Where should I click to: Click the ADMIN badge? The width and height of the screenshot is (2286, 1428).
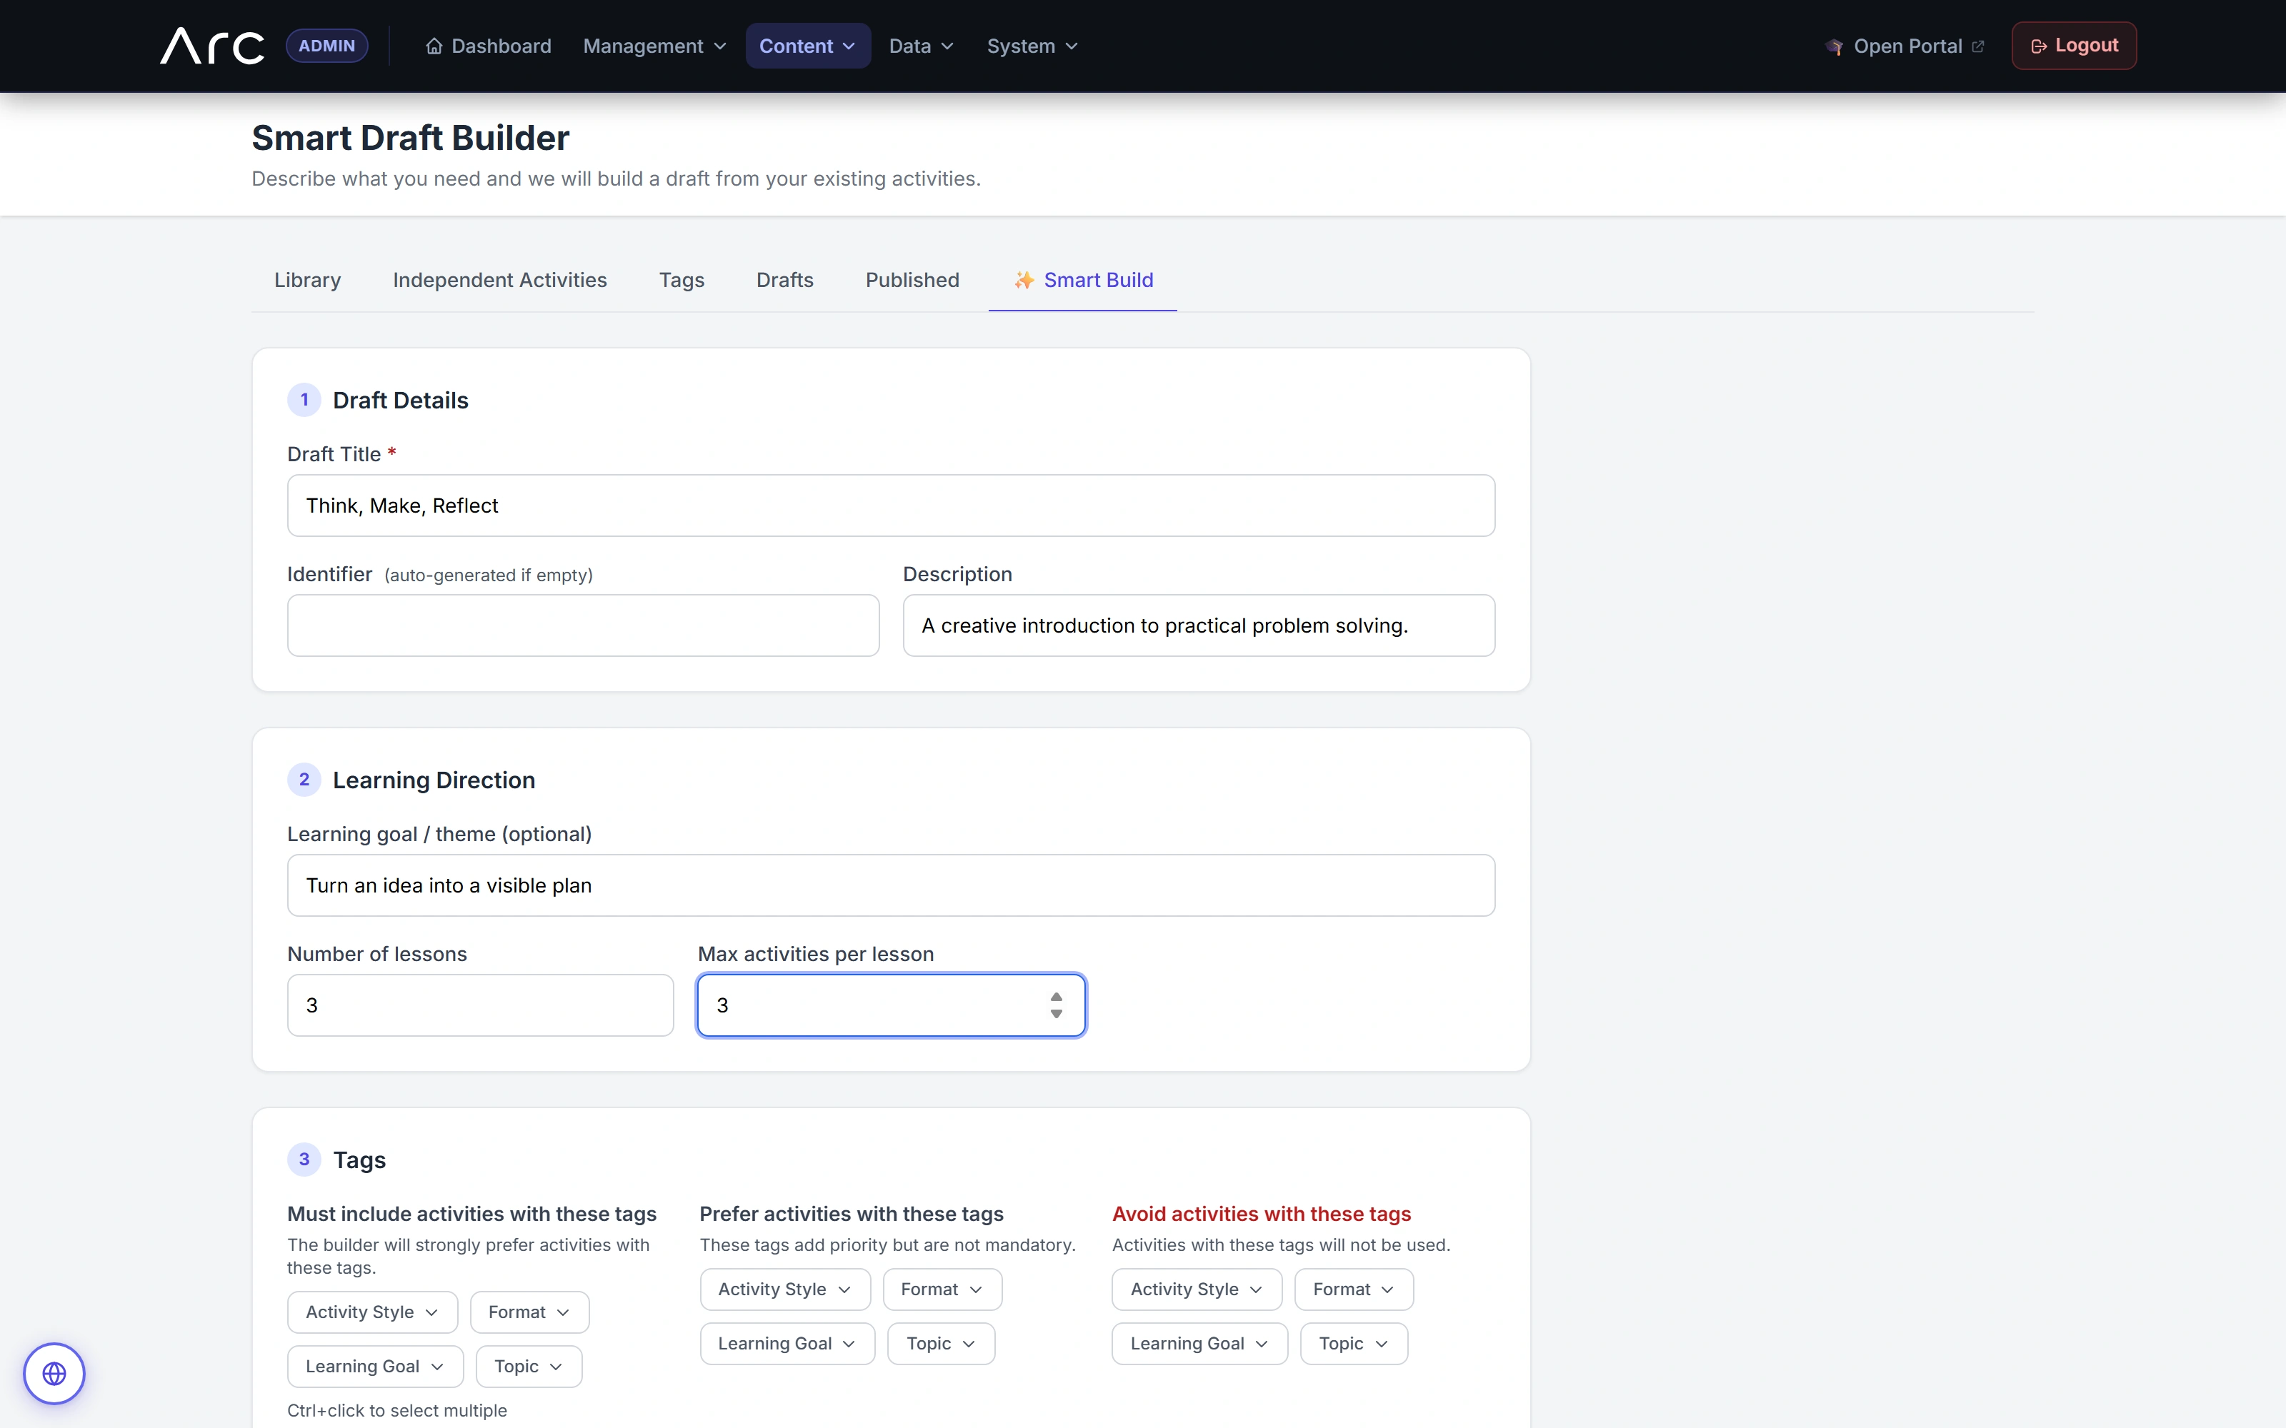pos(327,45)
